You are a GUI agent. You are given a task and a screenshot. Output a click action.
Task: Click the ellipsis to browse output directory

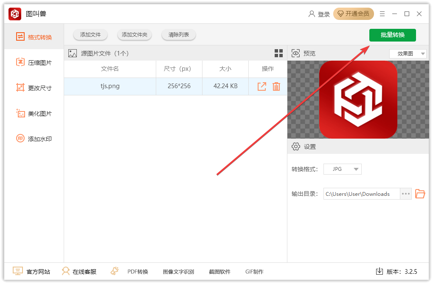[405, 194]
